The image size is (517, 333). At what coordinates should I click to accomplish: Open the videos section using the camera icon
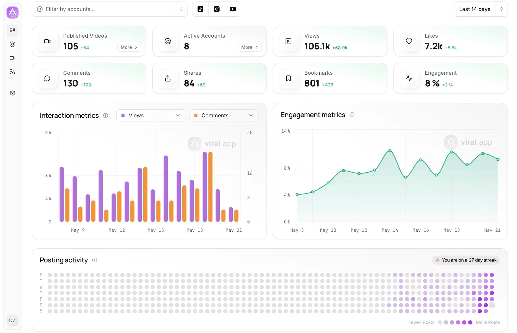tap(12, 58)
